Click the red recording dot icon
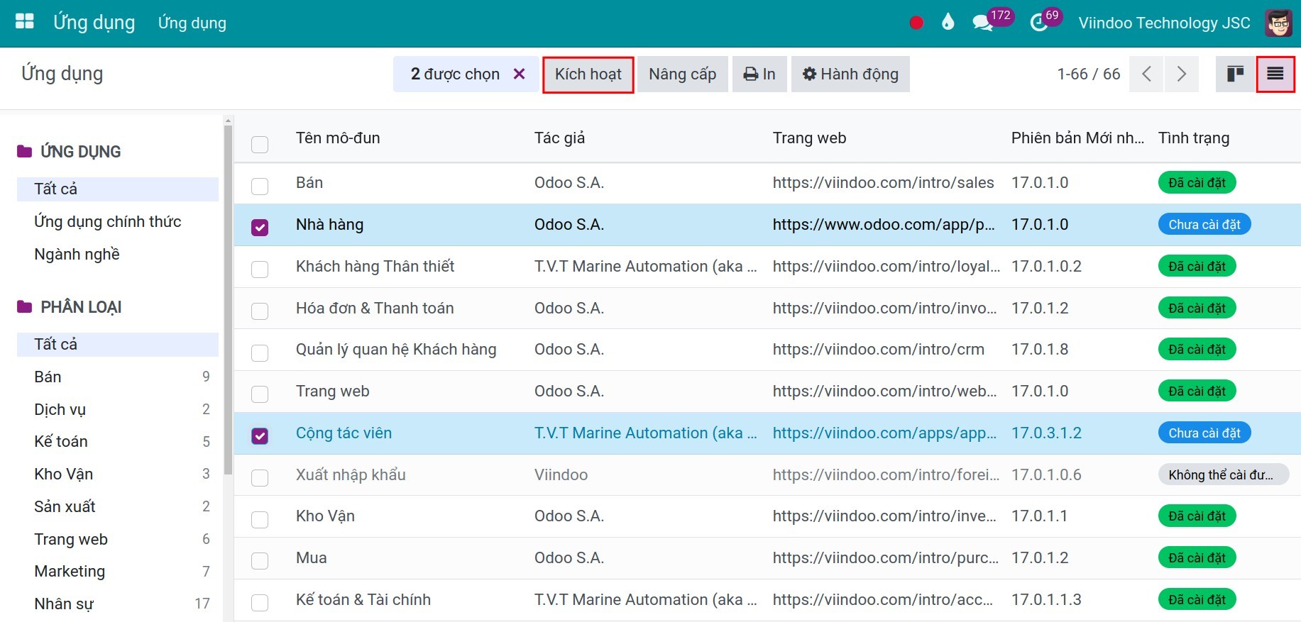 pos(916,23)
